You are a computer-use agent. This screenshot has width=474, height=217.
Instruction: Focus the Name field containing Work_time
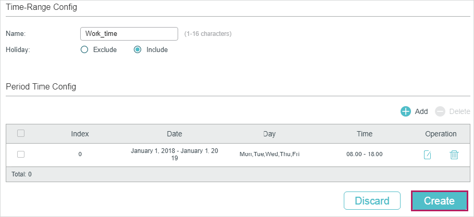[x=129, y=34]
